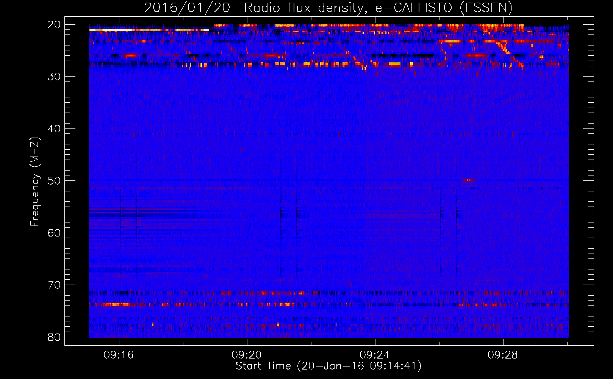
Task: Click the 20 MHz frequency tick label
Action: tap(55, 25)
